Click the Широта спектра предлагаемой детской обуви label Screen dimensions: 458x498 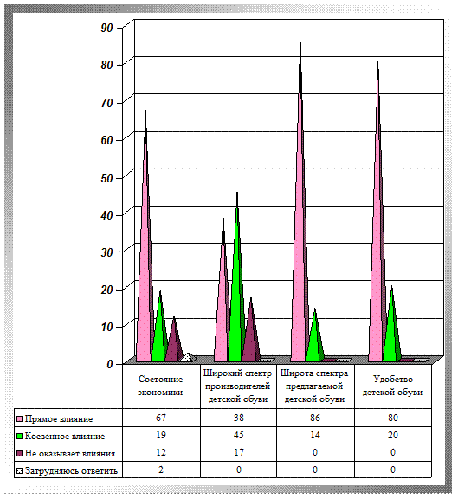point(314,386)
